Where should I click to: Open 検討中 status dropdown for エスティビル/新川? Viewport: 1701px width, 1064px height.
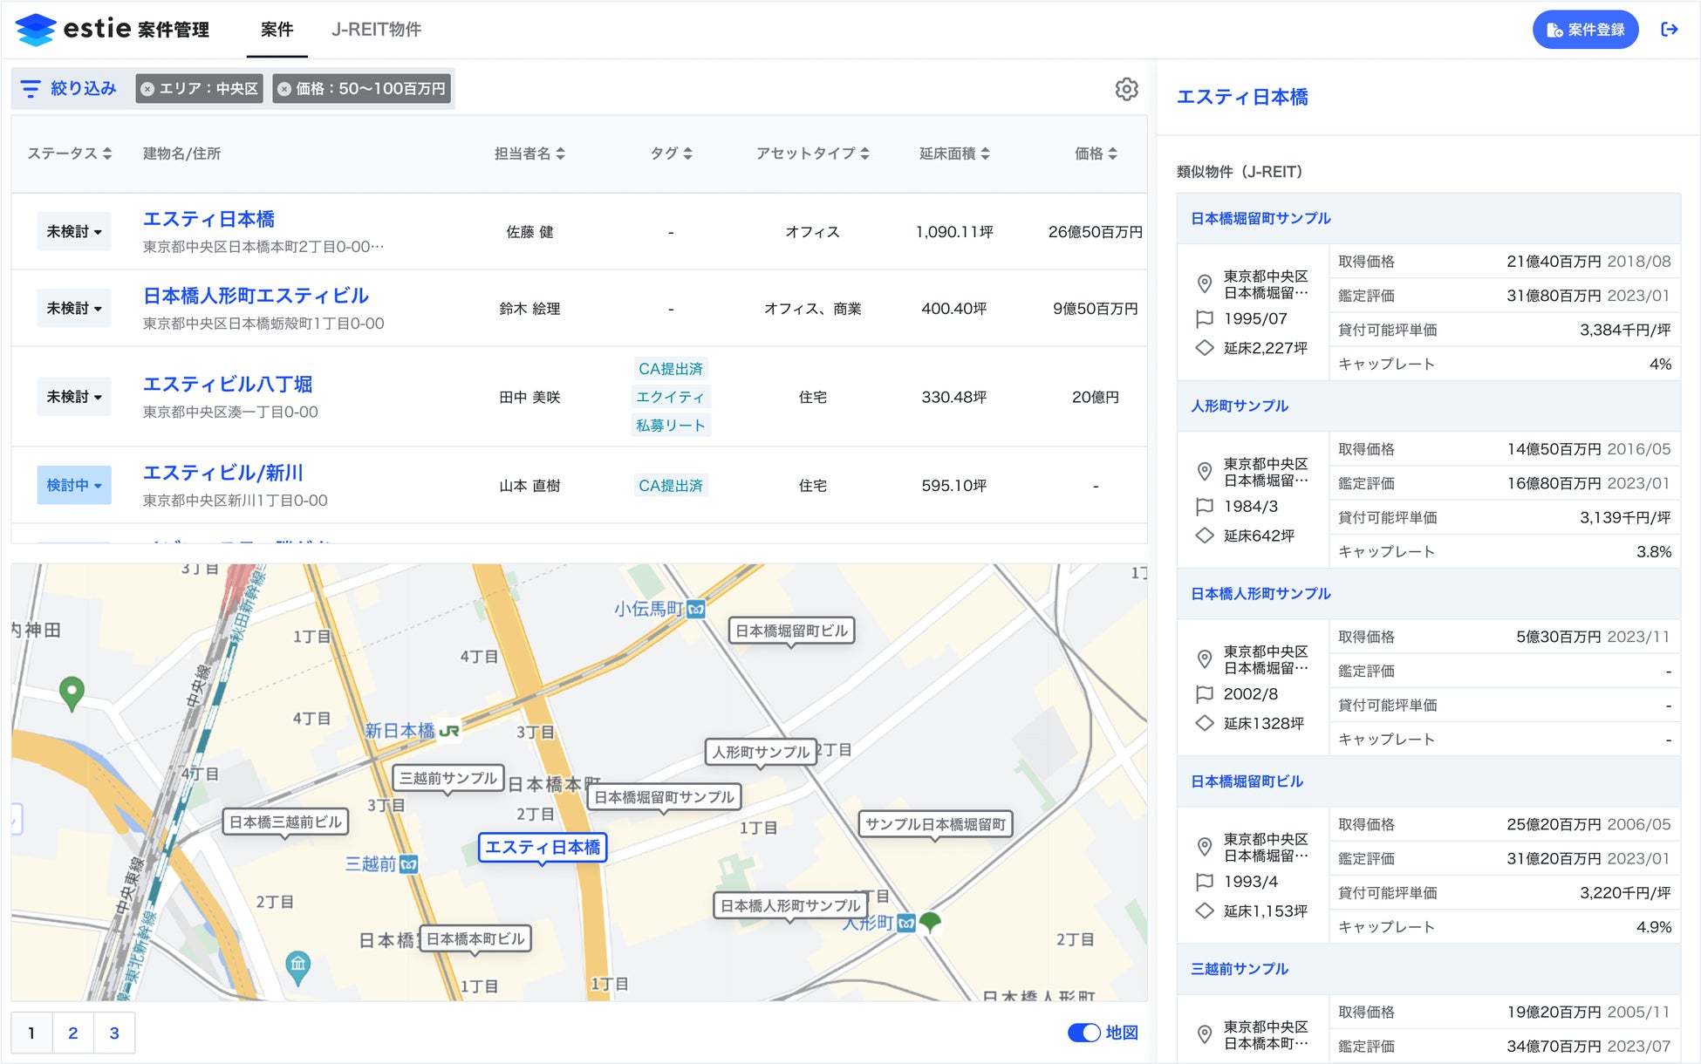click(74, 486)
